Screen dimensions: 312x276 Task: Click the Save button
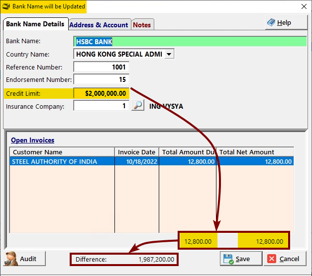pos(241,259)
